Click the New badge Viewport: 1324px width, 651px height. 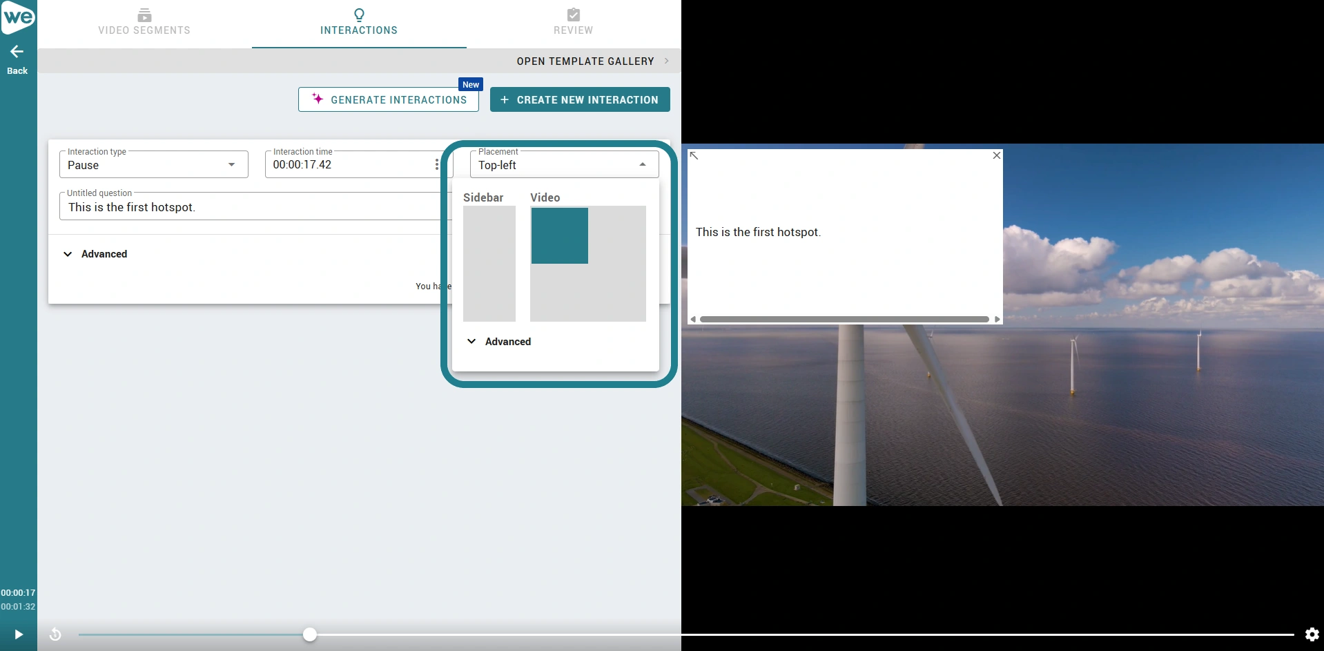(471, 84)
